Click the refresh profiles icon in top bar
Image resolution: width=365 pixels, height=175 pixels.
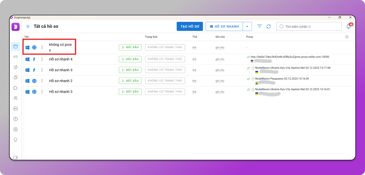tap(269, 27)
